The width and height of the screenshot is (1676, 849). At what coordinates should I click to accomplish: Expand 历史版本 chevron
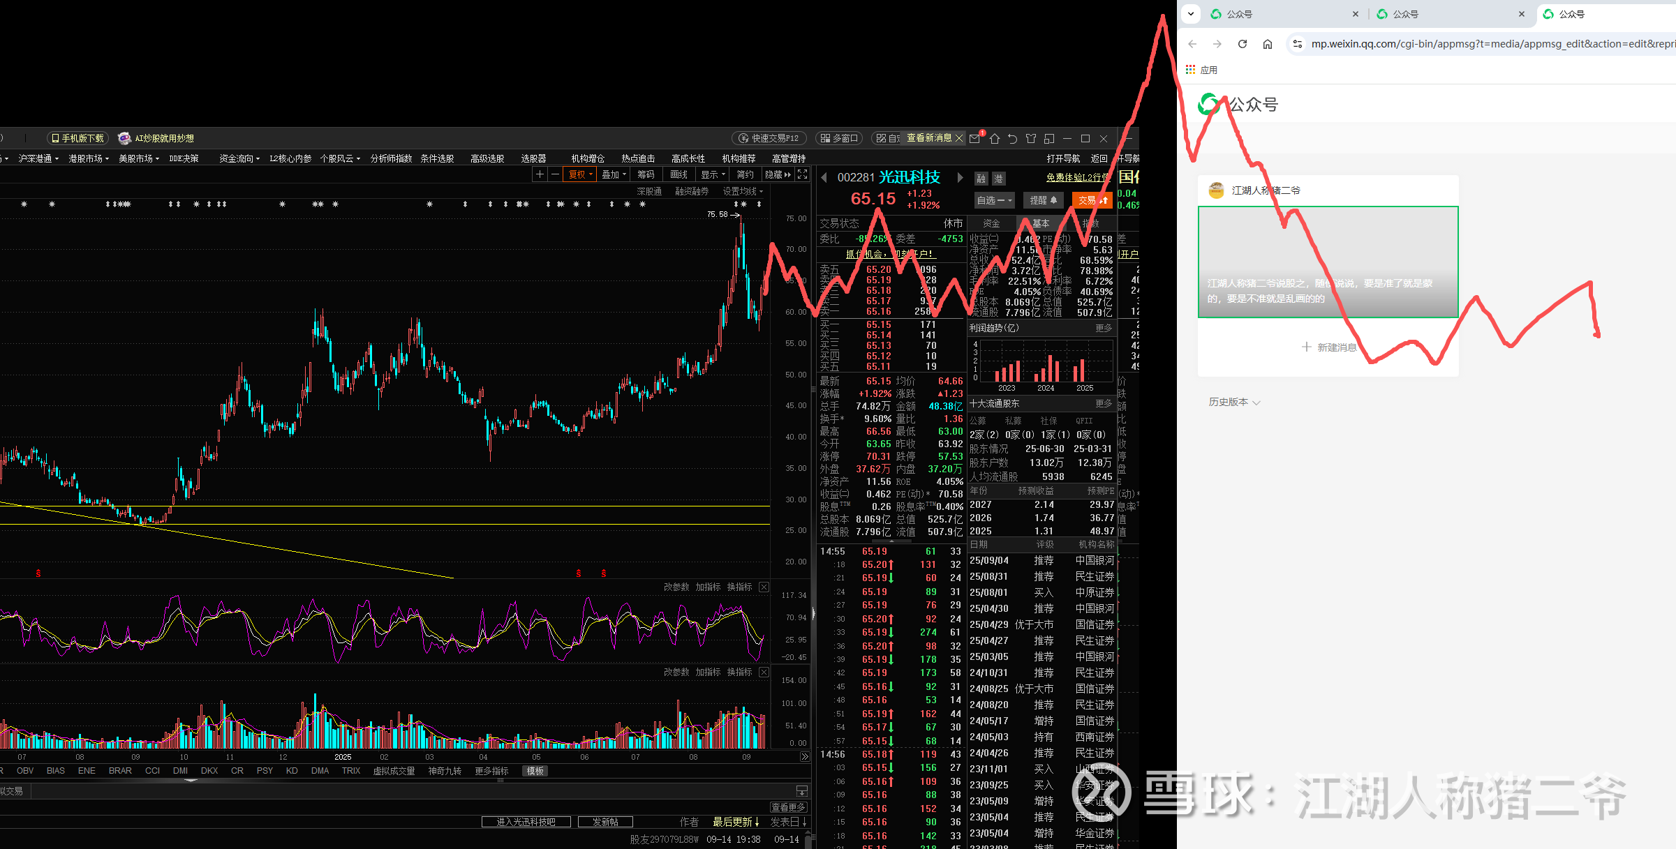pos(1256,403)
